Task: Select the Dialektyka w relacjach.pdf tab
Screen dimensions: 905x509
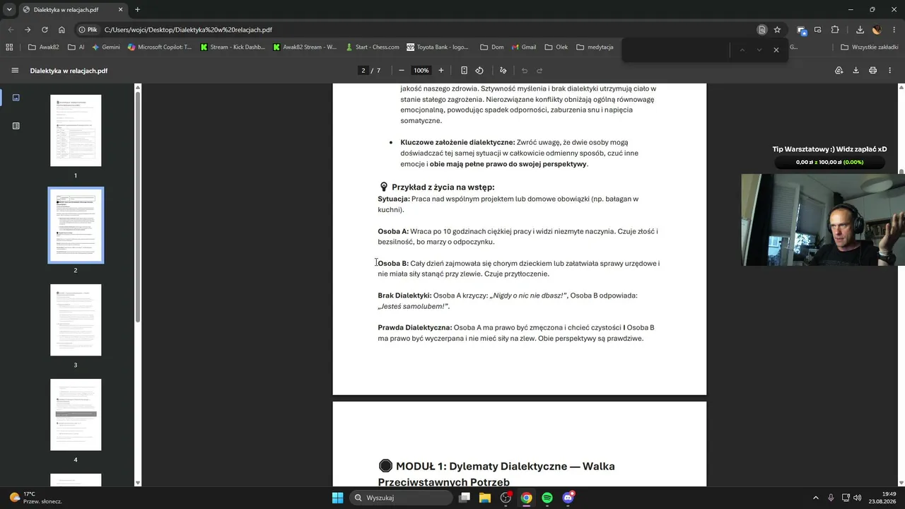Action: click(x=73, y=10)
